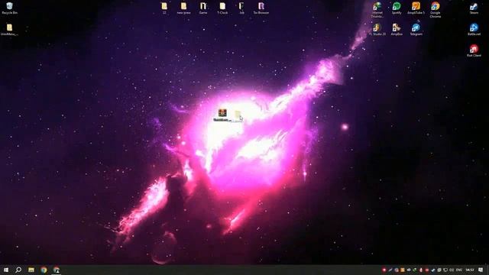Click the ENG language indicator
This screenshot has height=275, width=489.
point(459,270)
